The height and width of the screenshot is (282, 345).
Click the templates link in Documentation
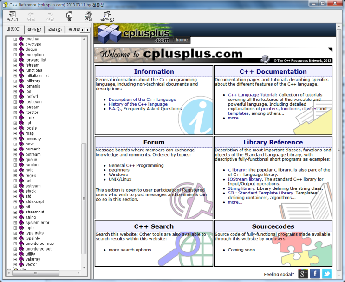coord(238,113)
